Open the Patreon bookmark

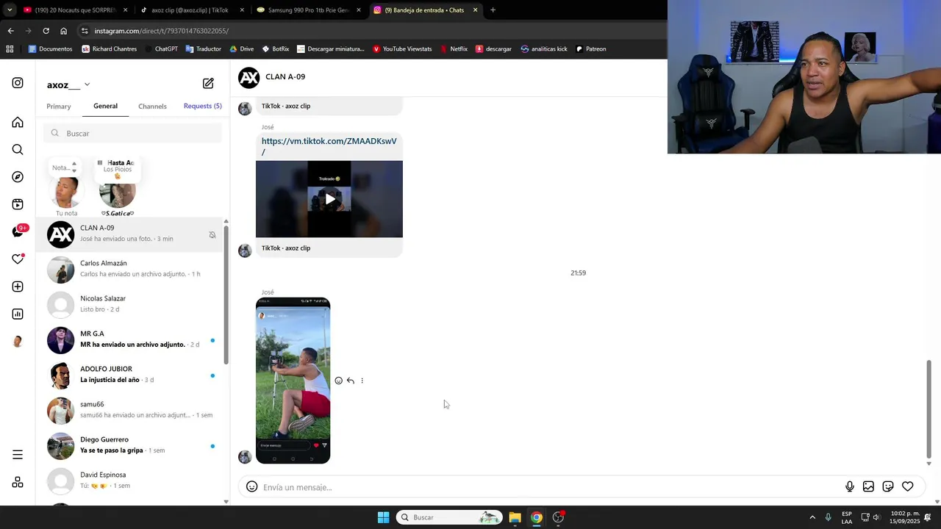click(590, 49)
